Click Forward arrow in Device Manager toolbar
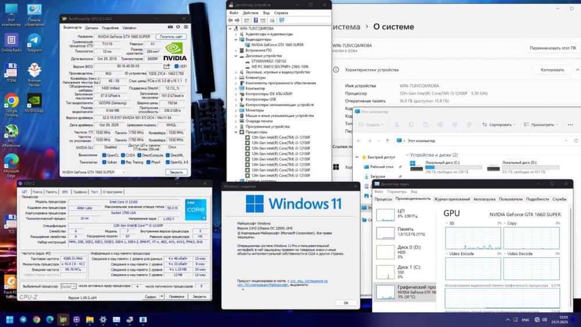The image size is (581, 327). pyautogui.click(x=237, y=20)
